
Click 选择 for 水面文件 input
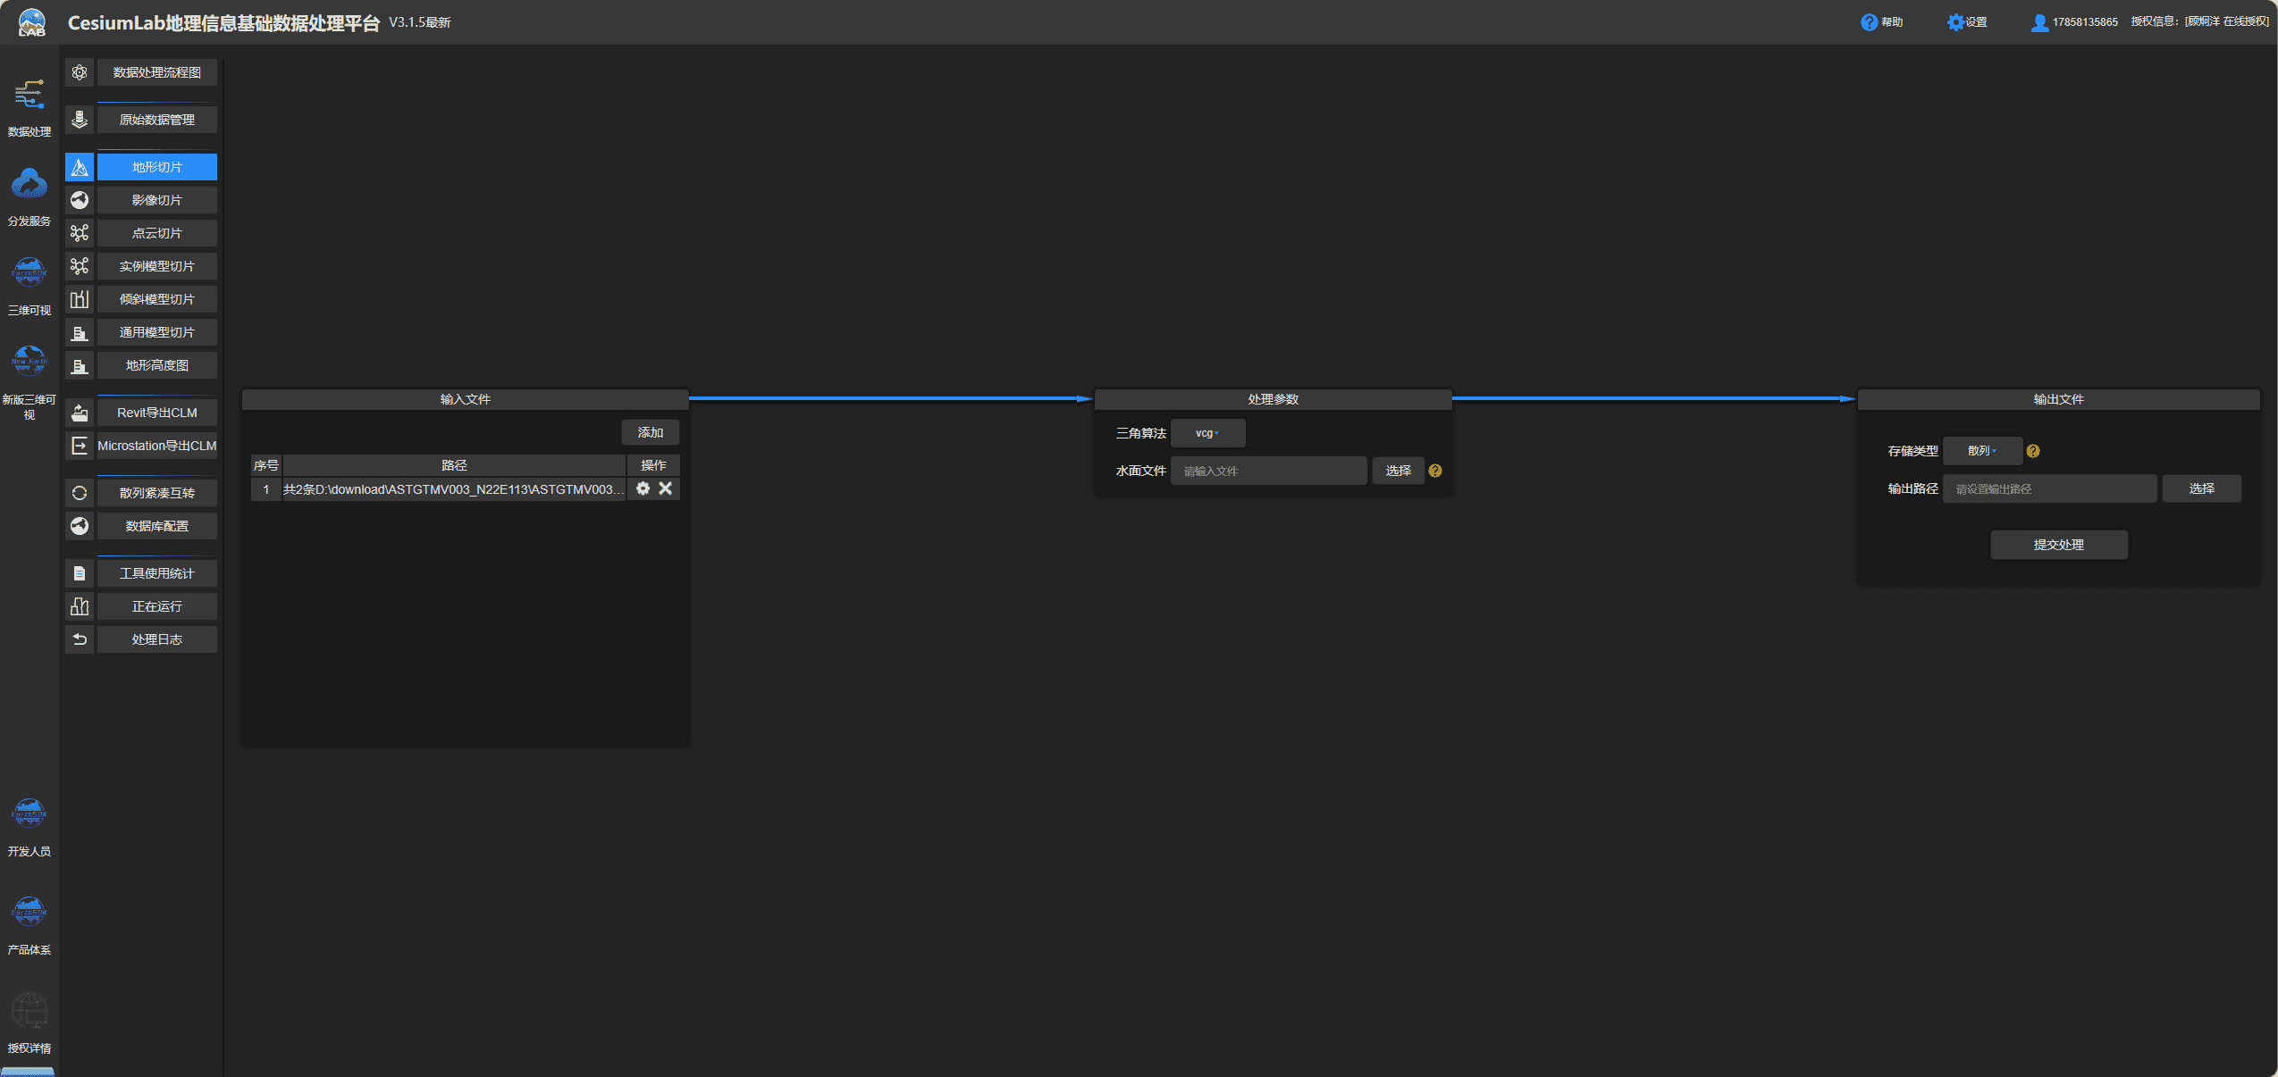1396,471
